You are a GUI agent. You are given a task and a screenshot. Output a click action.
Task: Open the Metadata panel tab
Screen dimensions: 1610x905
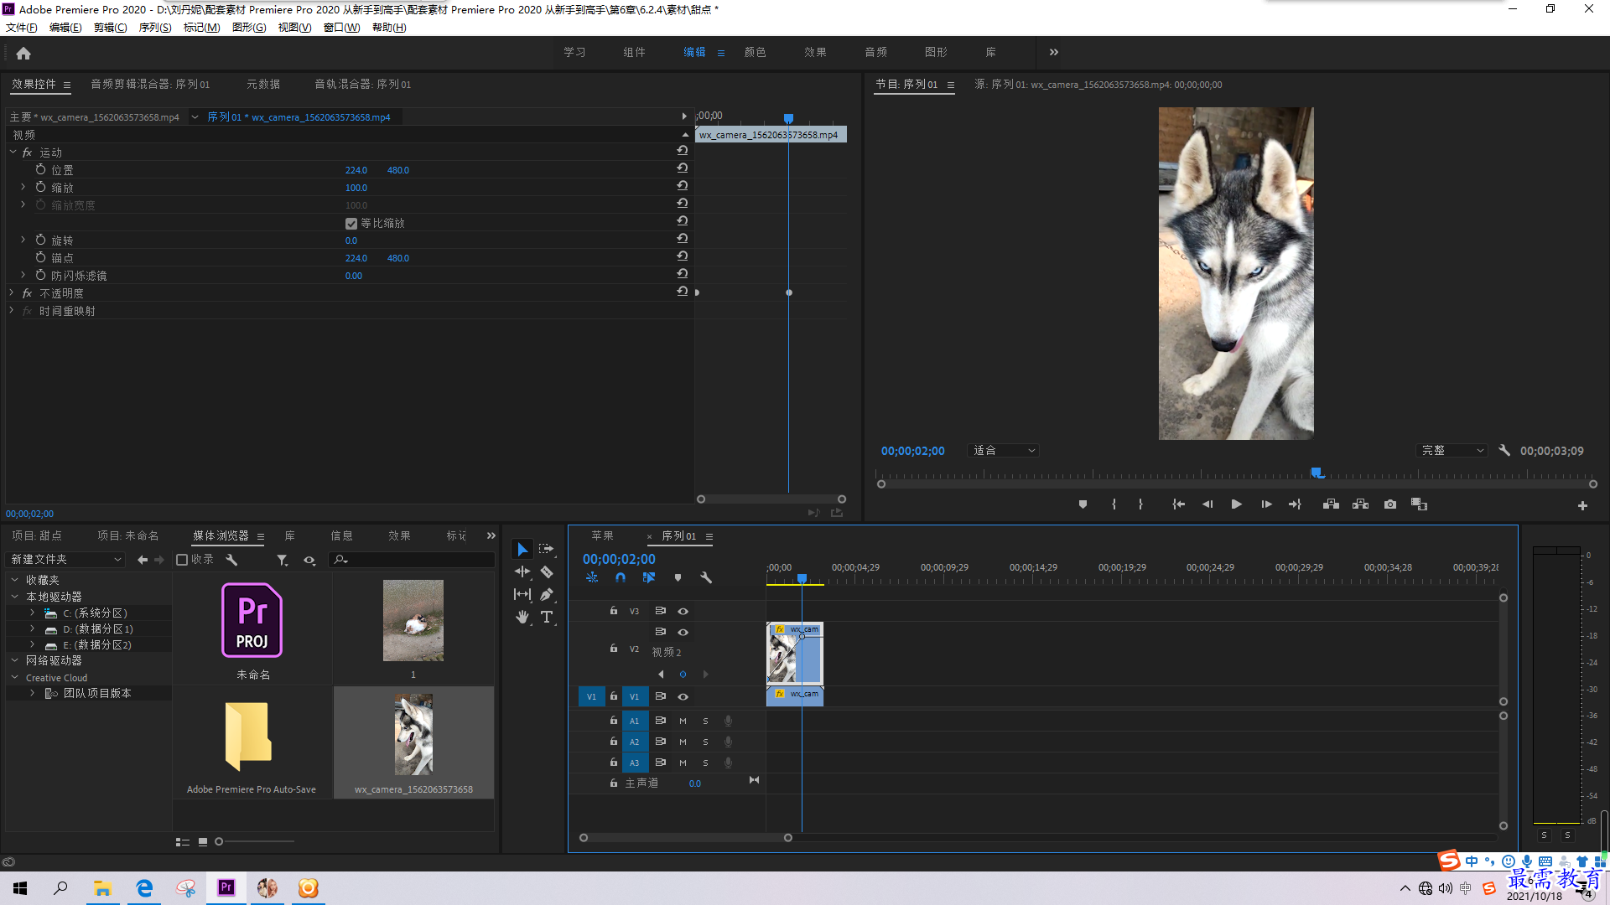[x=263, y=85]
